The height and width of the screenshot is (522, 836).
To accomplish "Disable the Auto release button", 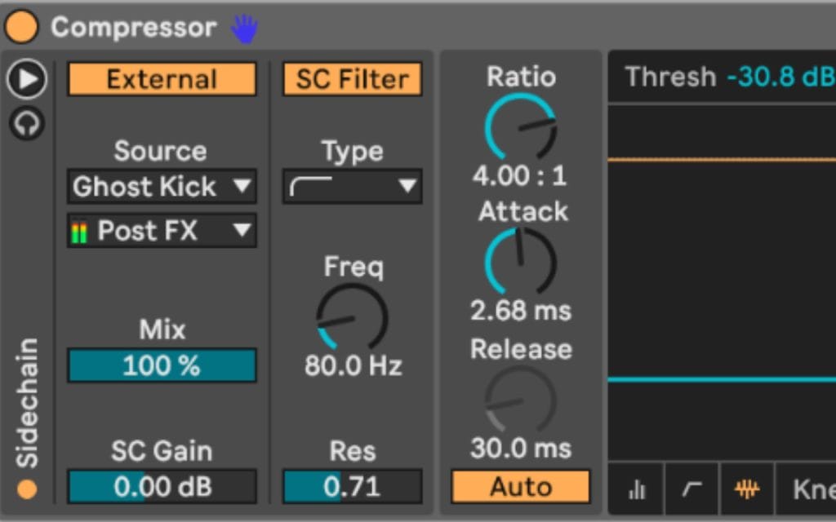I will [x=521, y=487].
